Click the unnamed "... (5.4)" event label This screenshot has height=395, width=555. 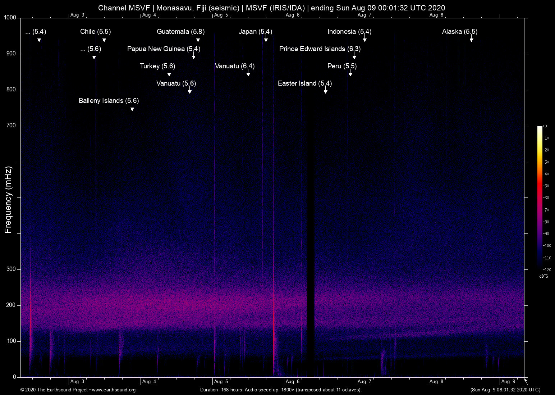[36, 32]
